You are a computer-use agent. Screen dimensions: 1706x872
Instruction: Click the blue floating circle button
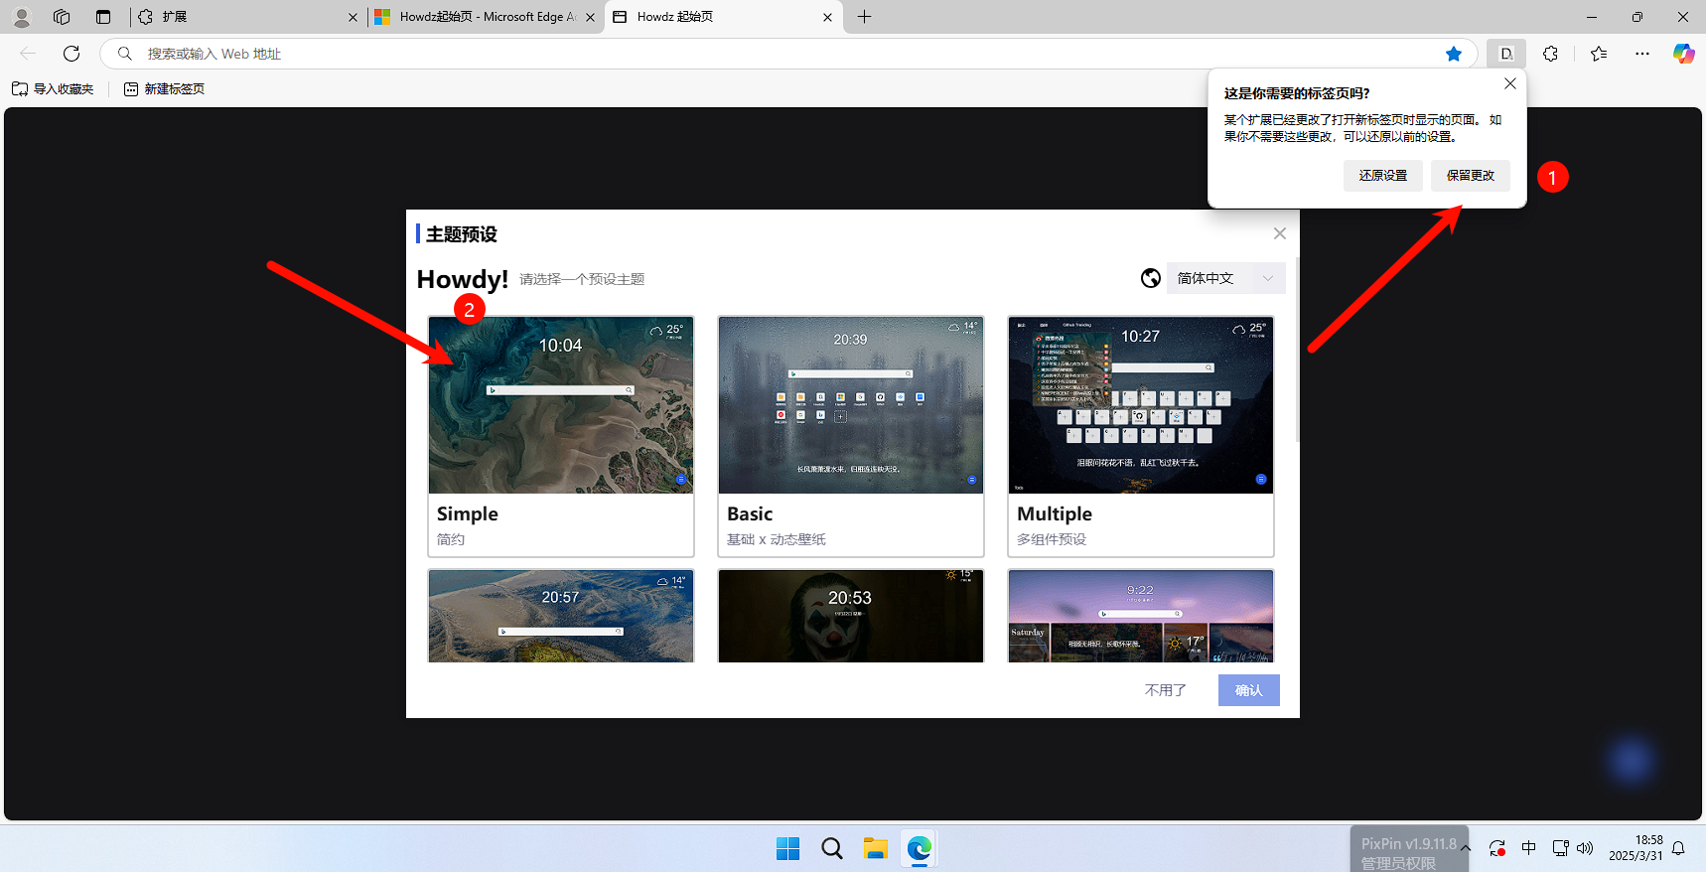(x=1631, y=761)
